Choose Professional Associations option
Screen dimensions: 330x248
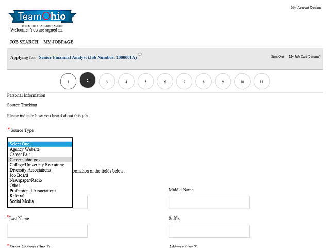40,191
